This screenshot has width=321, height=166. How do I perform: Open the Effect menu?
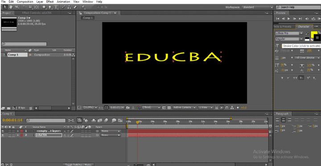(50, 2)
